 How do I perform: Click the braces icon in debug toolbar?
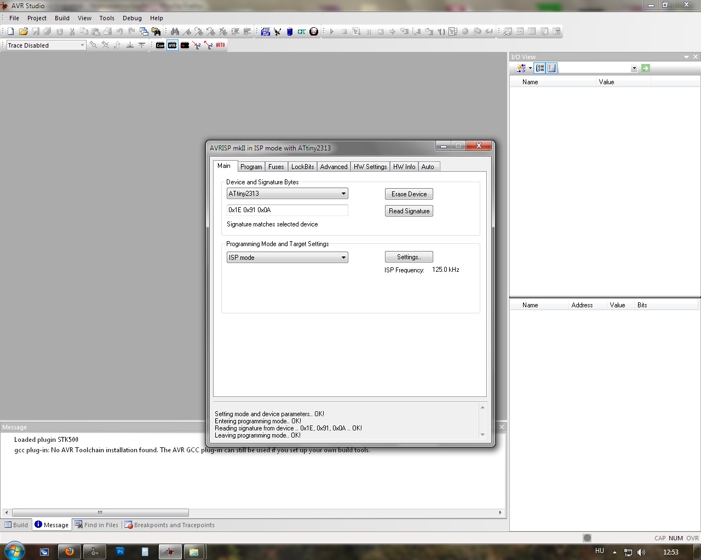pos(441,32)
